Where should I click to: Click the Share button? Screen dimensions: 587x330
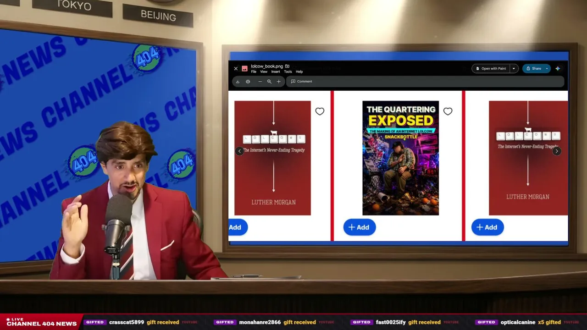[x=533, y=69]
